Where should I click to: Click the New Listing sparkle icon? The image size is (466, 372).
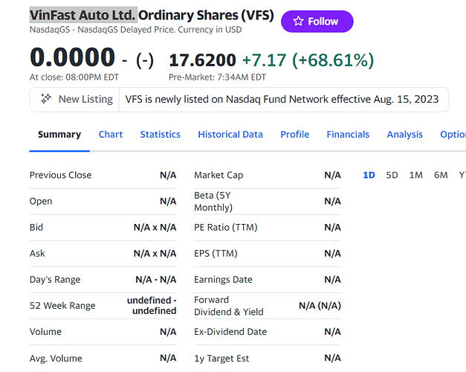pos(46,99)
